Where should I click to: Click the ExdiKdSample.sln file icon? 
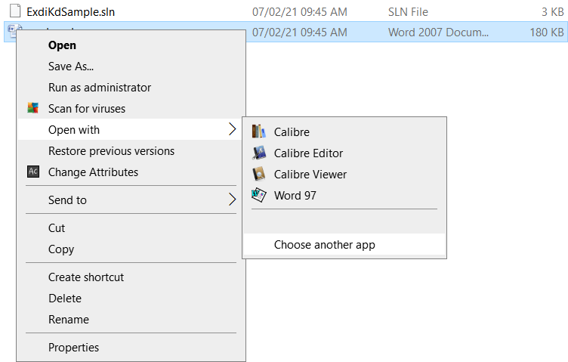(x=15, y=11)
